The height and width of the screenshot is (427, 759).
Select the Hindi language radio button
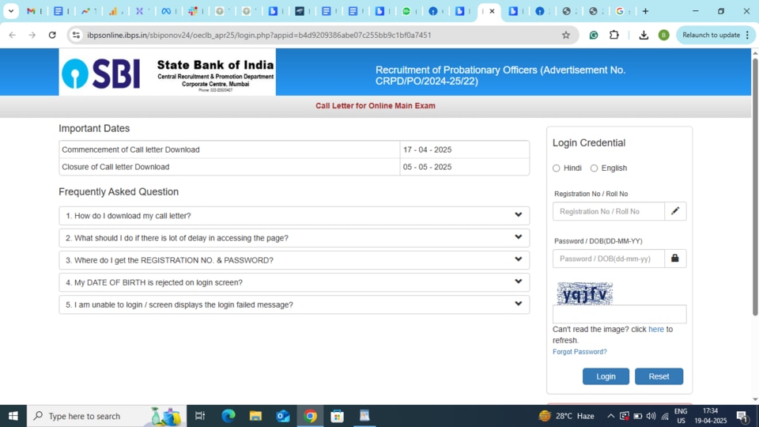[x=556, y=168]
